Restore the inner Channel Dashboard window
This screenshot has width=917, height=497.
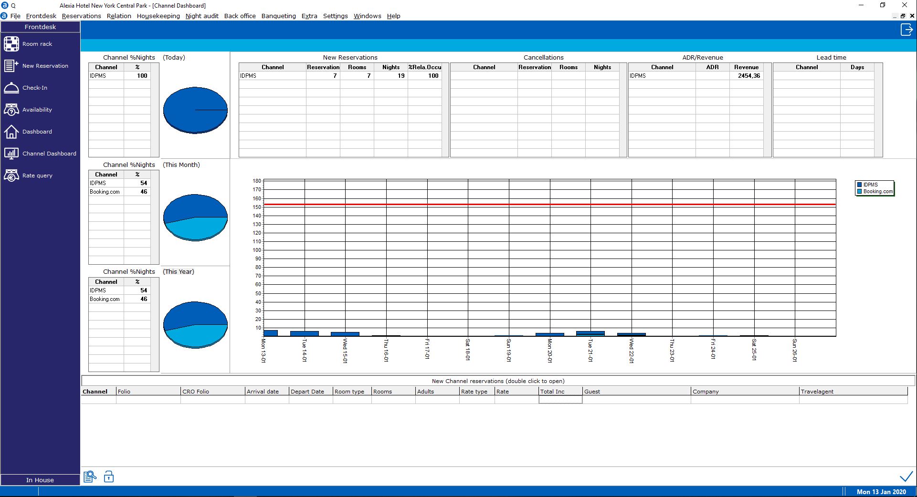coord(903,16)
